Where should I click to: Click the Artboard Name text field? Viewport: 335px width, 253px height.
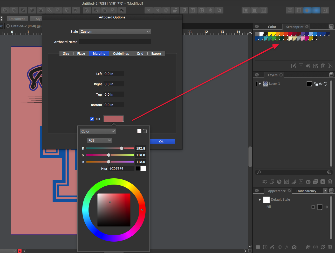point(115,42)
